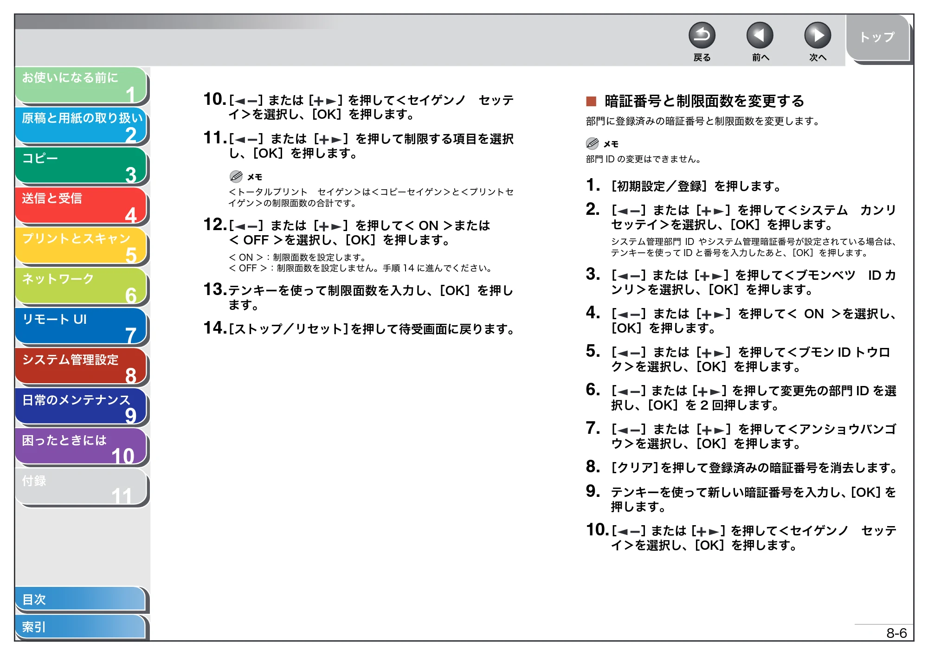Viewport: 928px width, 656px height.
Task: Click the 戻る (back) round icon
Action: pos(702,35)
